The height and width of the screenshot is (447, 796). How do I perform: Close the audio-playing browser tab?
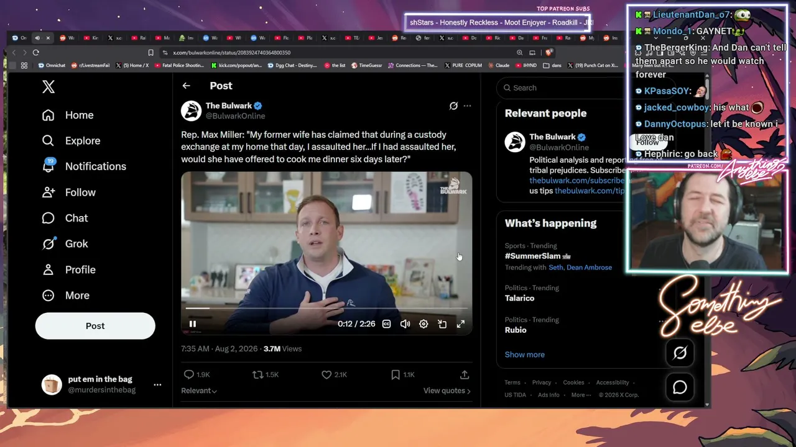click(x=48, y=38)
